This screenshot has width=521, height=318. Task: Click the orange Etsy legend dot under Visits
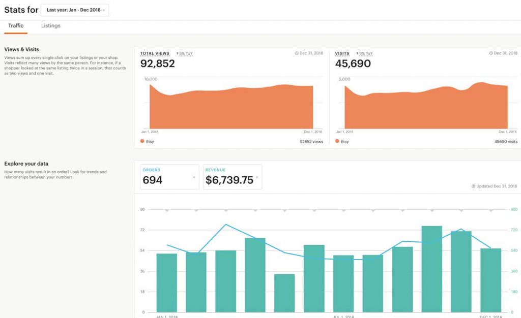coord(337,141)
